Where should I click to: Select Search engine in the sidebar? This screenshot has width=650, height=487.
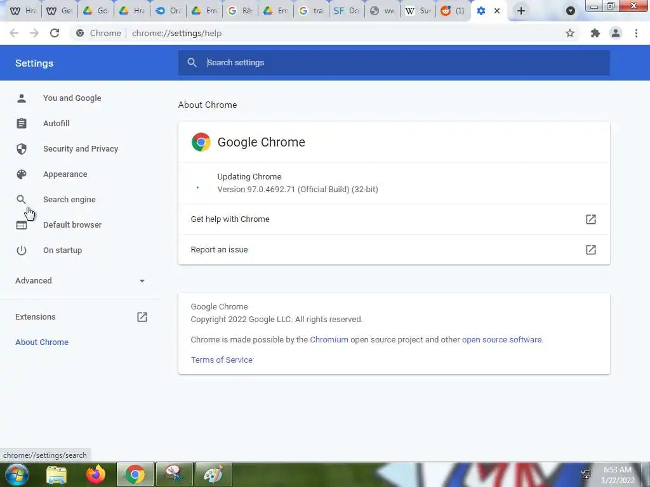point(69,200)
